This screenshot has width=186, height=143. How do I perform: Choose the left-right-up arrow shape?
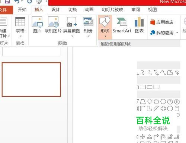[x=150, y=137]
